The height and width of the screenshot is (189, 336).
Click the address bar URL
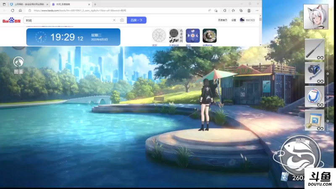point(80,10)
